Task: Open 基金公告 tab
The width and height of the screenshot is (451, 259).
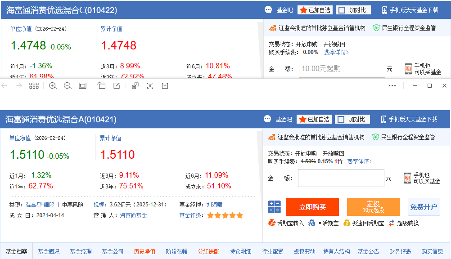Action: (368, 251)
